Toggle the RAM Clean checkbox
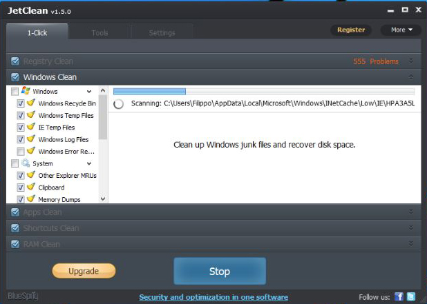The width and height of the screenshot is (427, 304). [x=15, y=244]
